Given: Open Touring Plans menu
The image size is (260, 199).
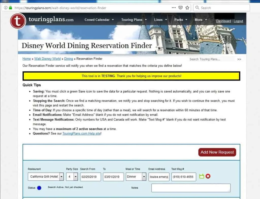Looking at the screenshot, I should pyautogui.click(x=134, y=20).
